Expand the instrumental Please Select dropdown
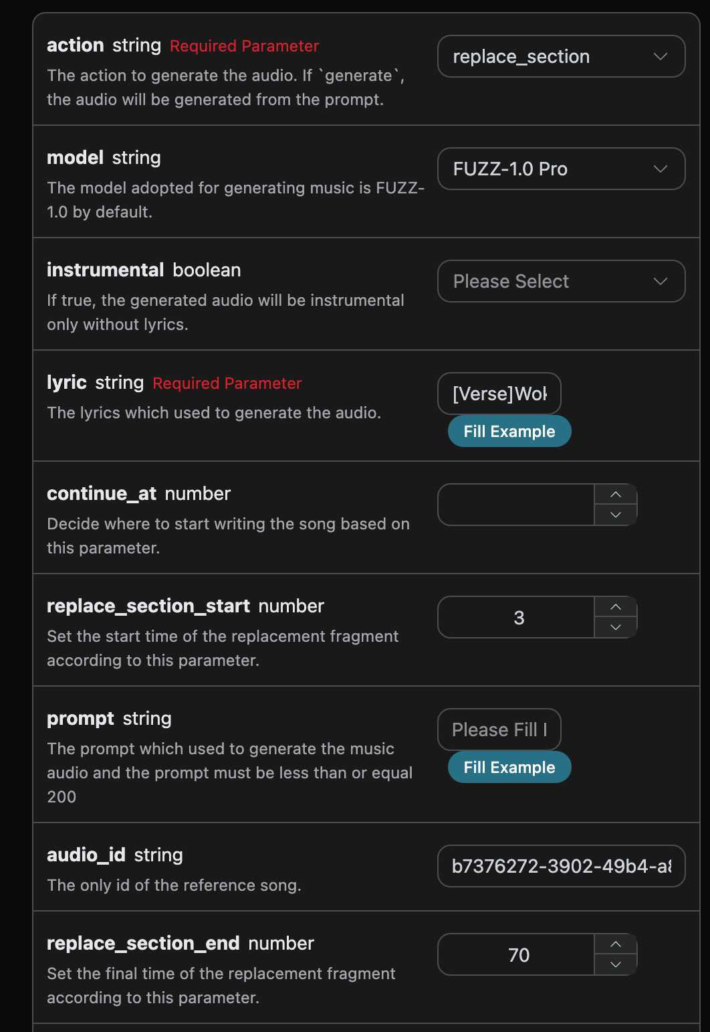Image resolution: width=710 pixels, height=1032 pixels. [x=561, y=281]
